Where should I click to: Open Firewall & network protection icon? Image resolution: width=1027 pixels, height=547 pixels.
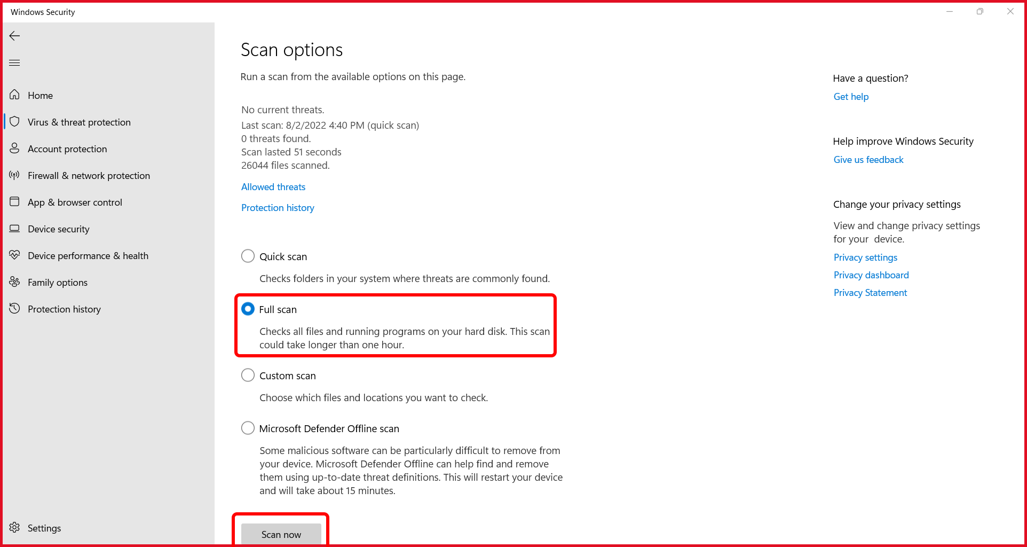(x=14, y=175)
